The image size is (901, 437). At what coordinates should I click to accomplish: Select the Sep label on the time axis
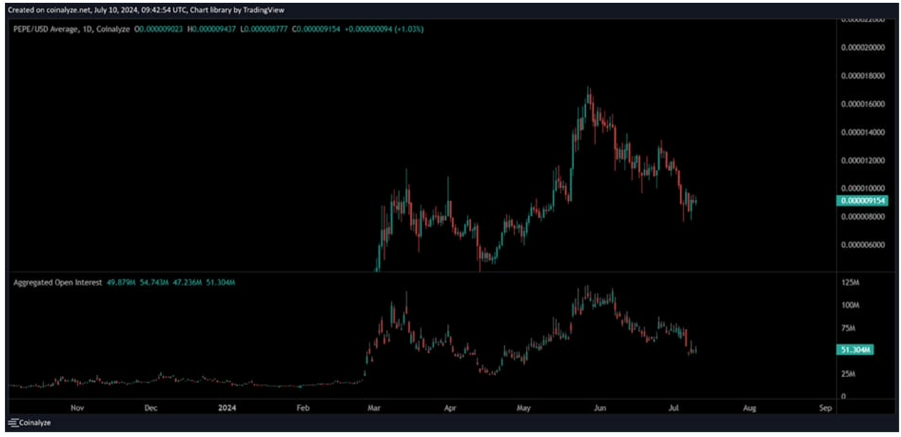click(x=825, y=408)
